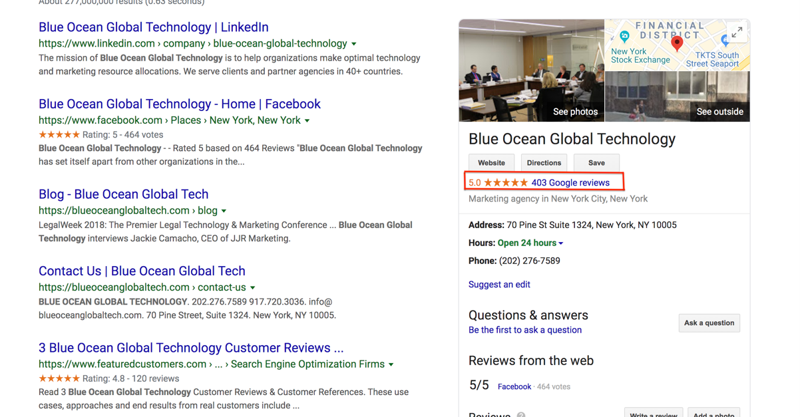Expand the contact-us URL dropdown arrow

(252, 288)
